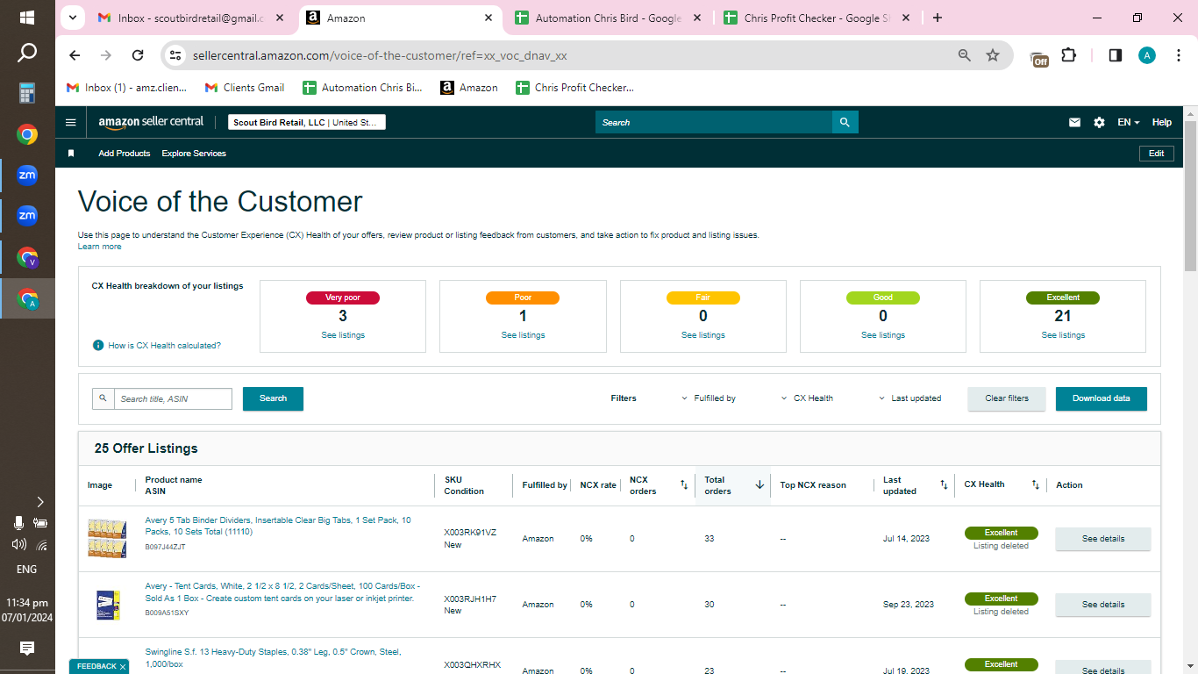The height and width of the screenshot is (674, 1198).
Task: Open the Windows notification center icon
Action: (27, 649)
